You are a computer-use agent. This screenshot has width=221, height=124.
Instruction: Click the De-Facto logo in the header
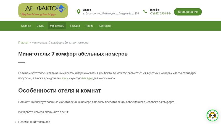[x=43, y=10]
